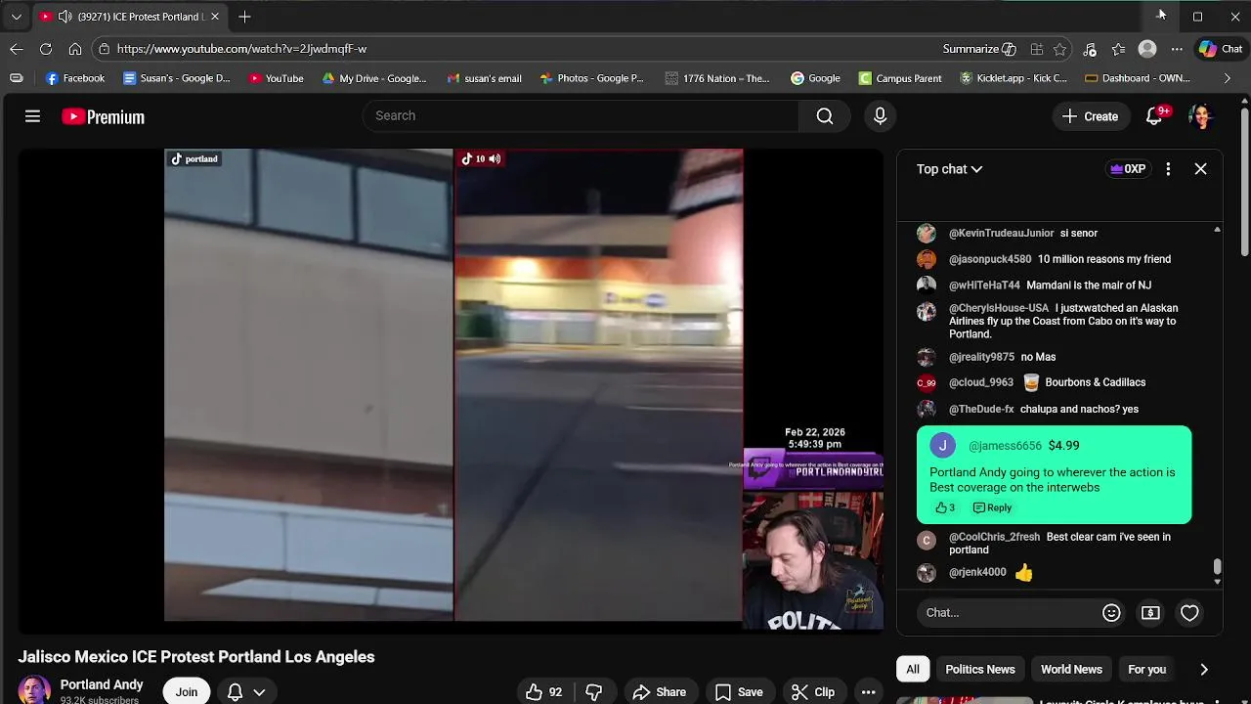Open the YouTube guide hamburger menu
Image resolution: width=1251 pixels, height=704 pixels.
coord(32,116)
